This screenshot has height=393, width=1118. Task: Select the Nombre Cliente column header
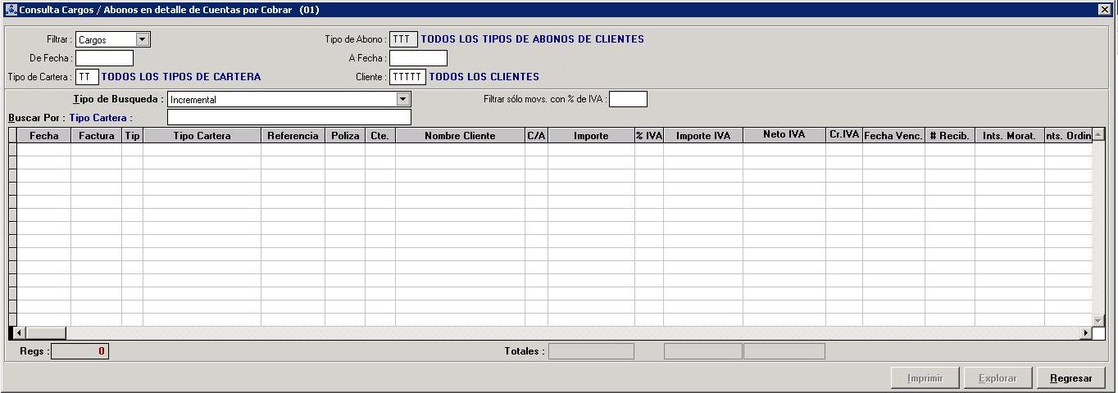pos(460,136)
